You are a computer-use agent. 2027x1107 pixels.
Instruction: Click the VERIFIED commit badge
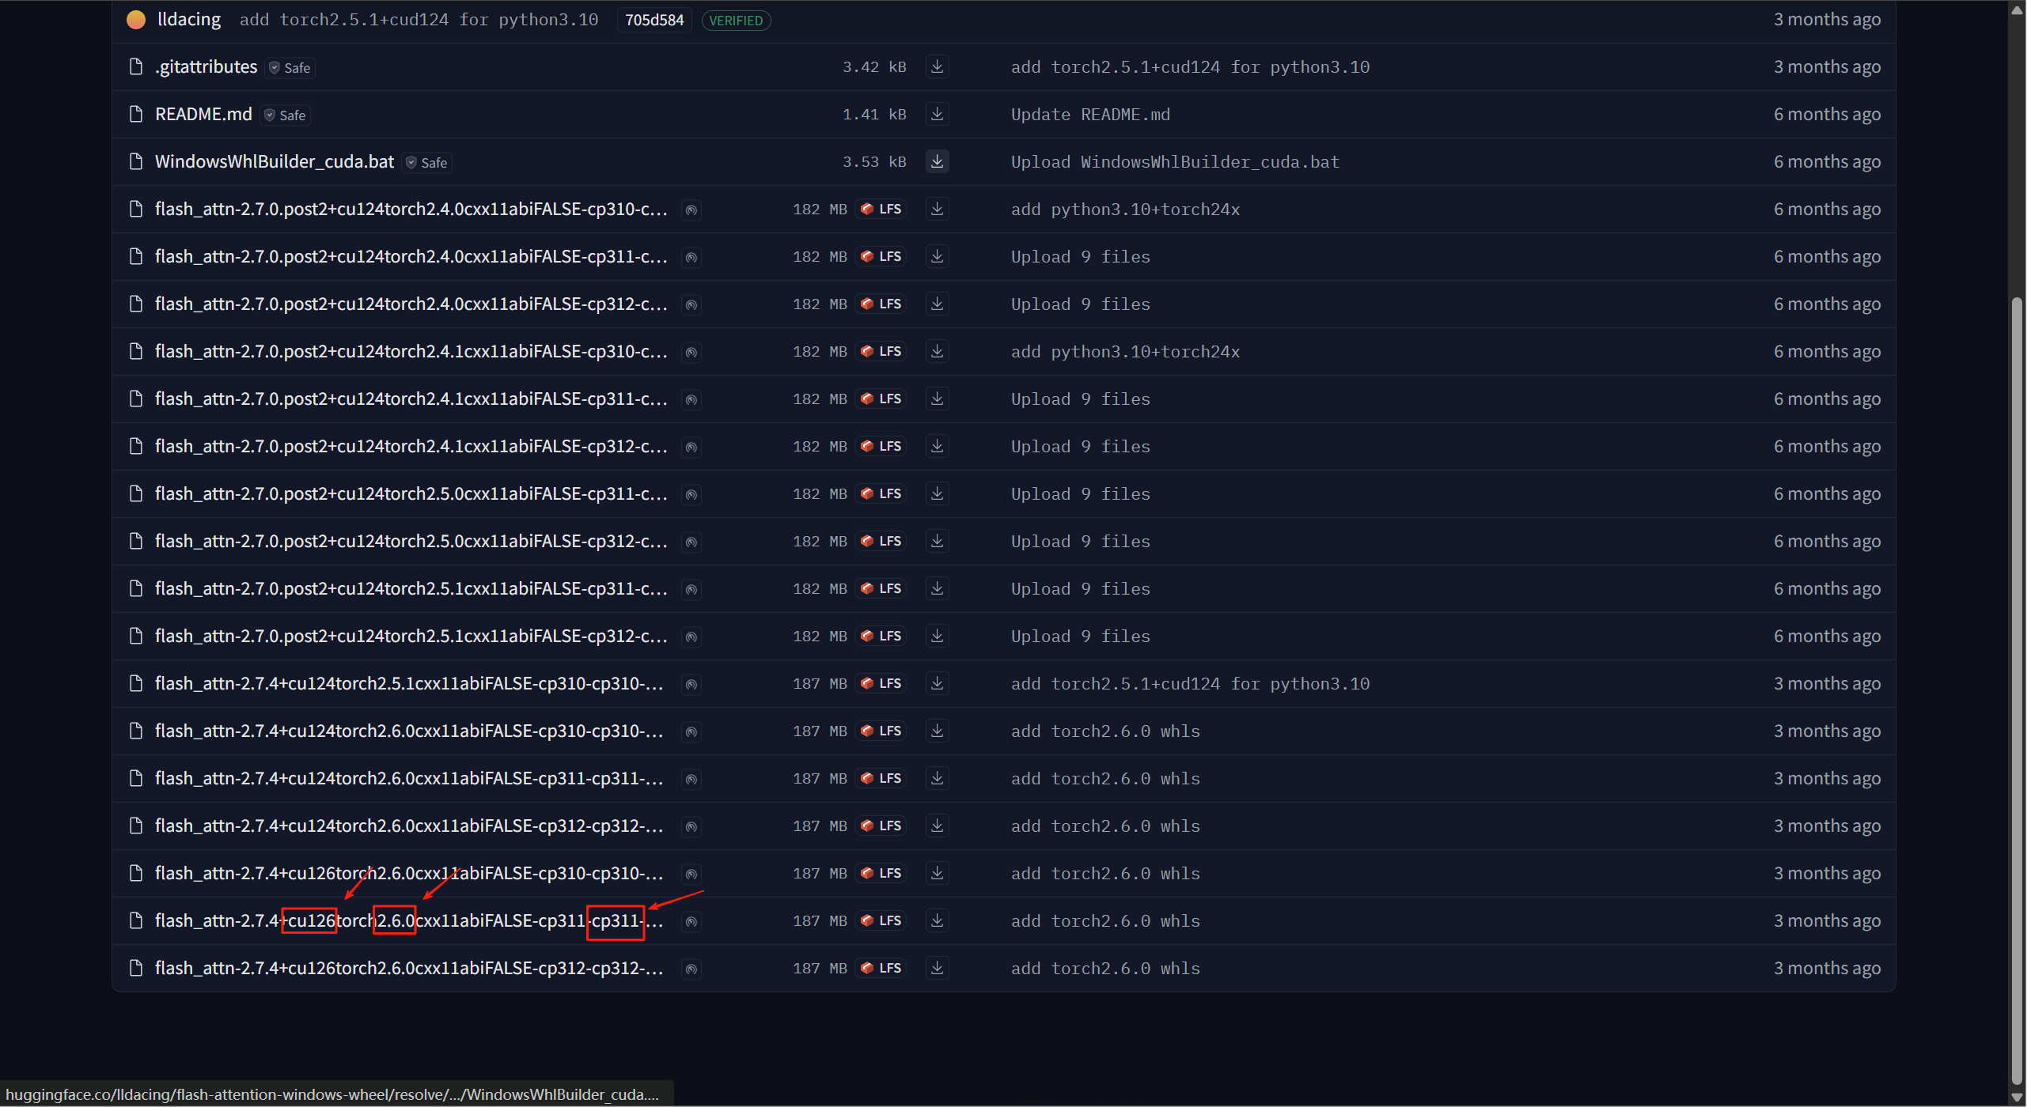(x=735, y=21)
